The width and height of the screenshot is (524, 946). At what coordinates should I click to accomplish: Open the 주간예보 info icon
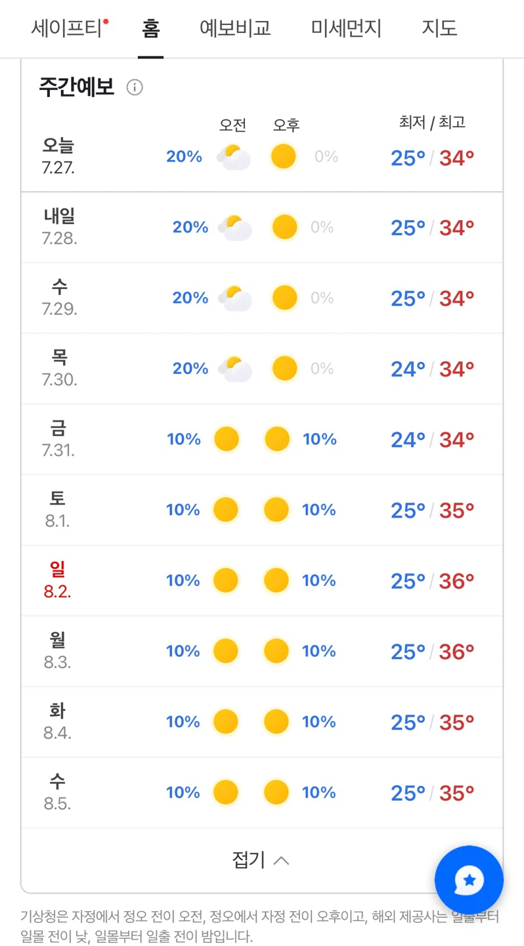coord(135,87)
